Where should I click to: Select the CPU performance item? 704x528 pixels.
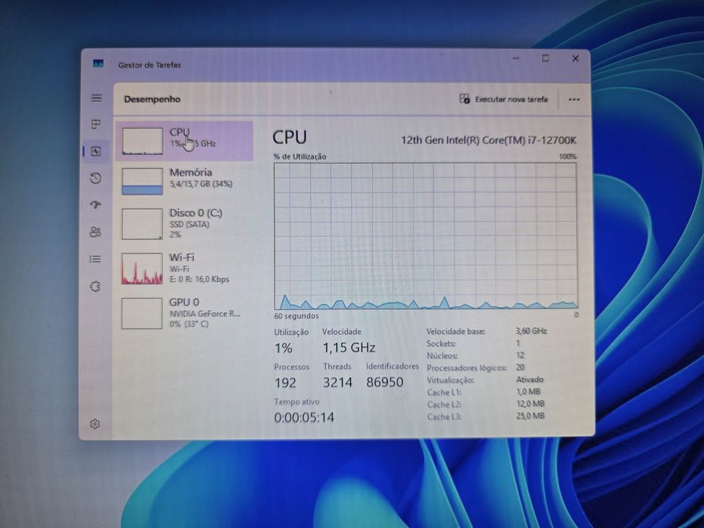click(x=185, y=141)
